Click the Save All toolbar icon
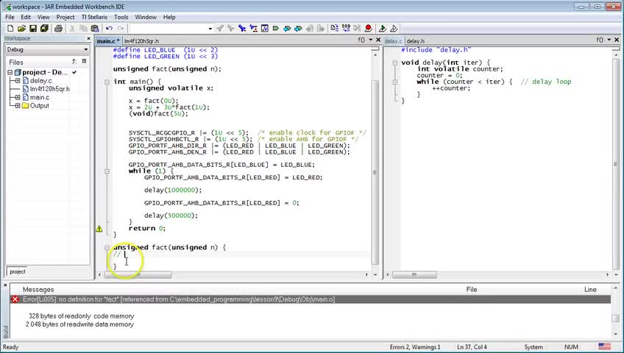The height and width of the screenshot is (353, 624). pyautogui.click(x=44, y=28)
